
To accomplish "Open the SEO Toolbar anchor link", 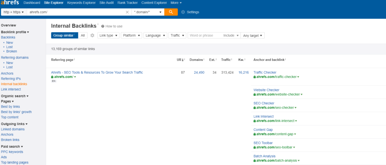I will (x=263, y=143).
